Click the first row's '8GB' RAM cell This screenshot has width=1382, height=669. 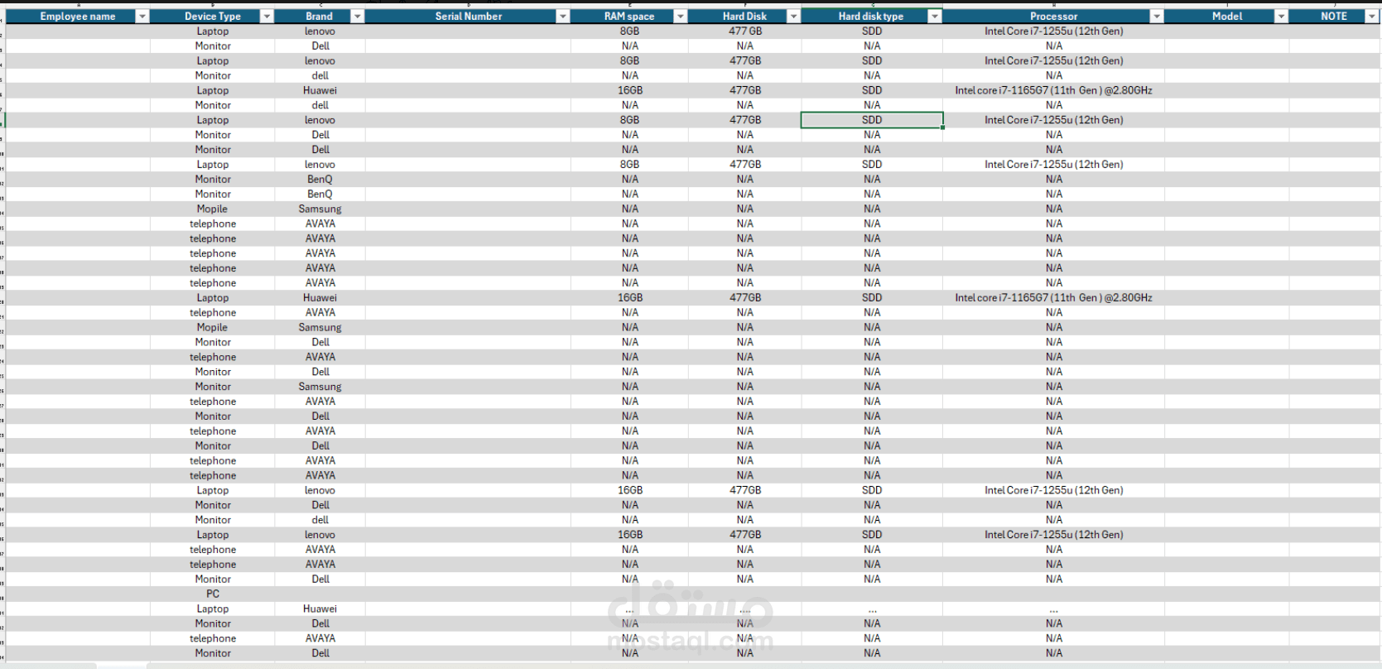coord(630,31)
